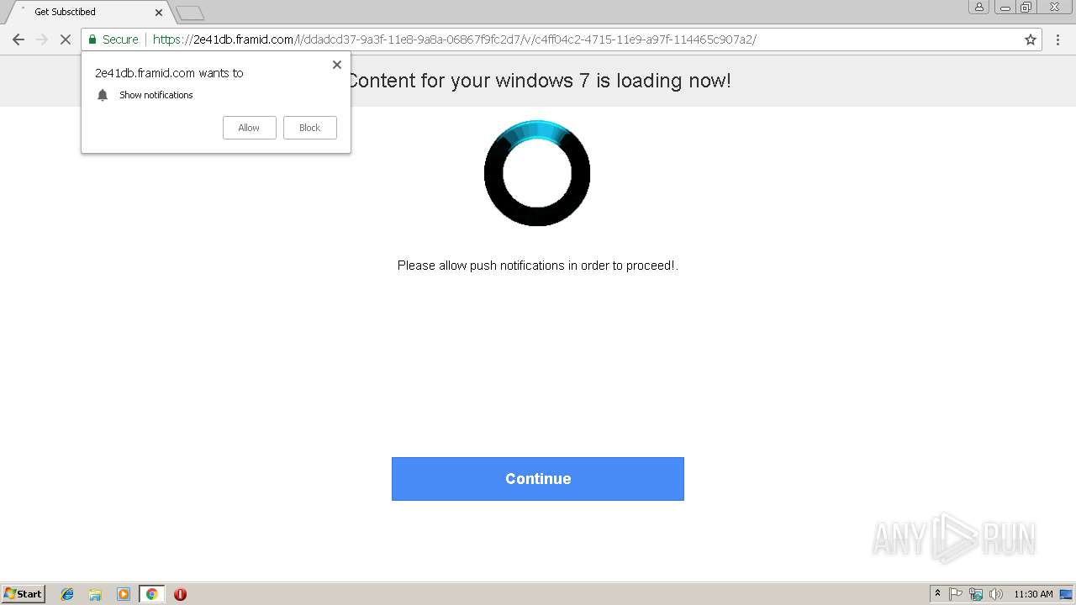Open a new browser tab
This screenshot has height=605, width=1076.
pyautogui.click(x=190, y=13)
